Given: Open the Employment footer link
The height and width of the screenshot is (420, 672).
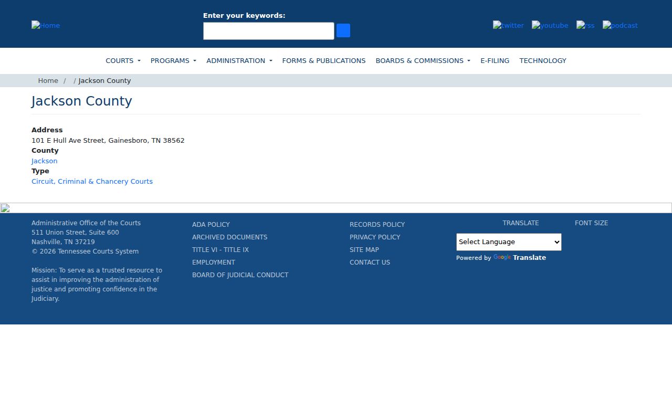Looking at the screenshot, I should point(214,262).
